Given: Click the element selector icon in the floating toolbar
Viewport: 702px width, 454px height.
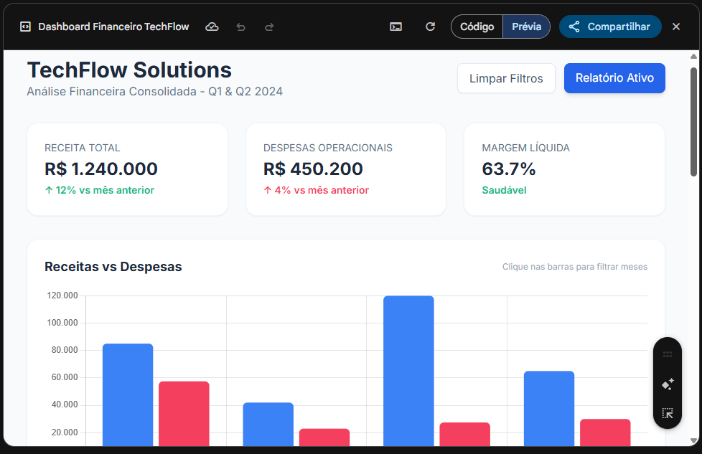Looking at the screenshot, I should pos(668,413).
